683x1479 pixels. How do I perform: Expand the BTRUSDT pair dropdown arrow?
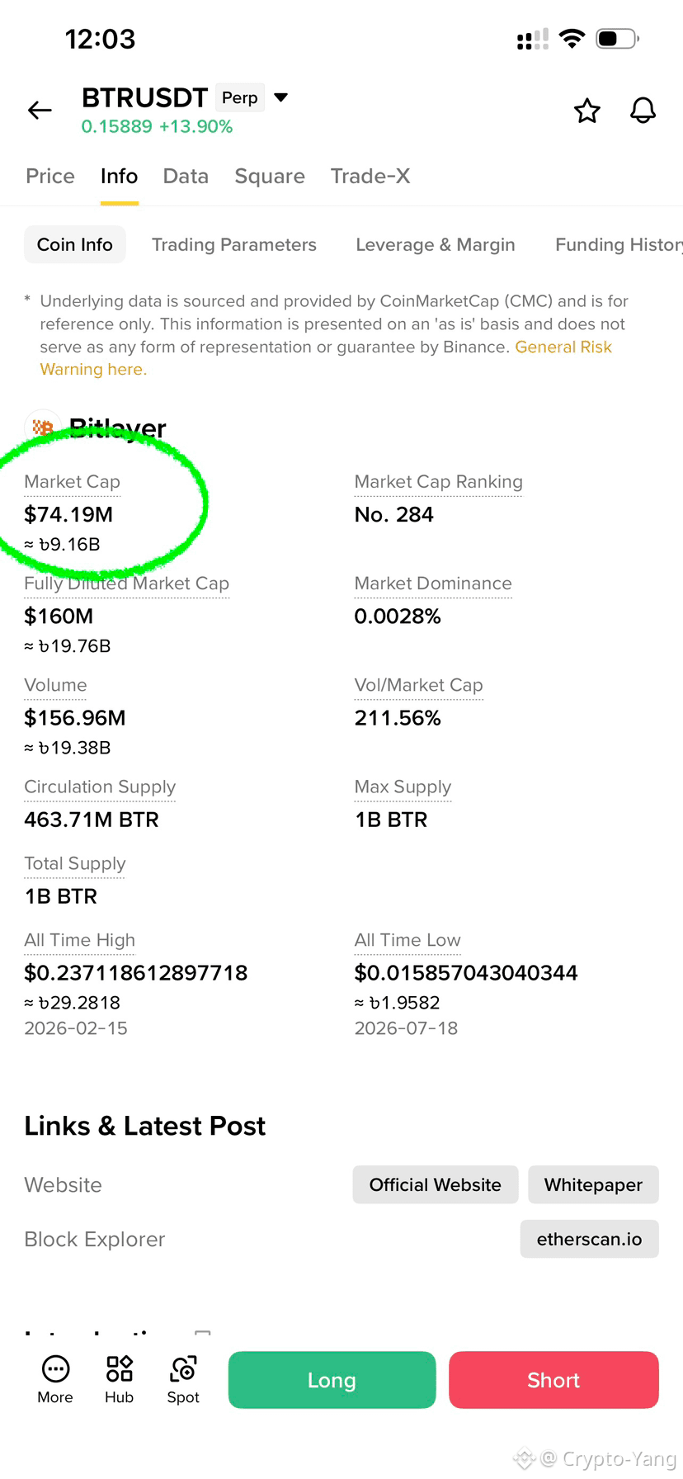point(280,97)
